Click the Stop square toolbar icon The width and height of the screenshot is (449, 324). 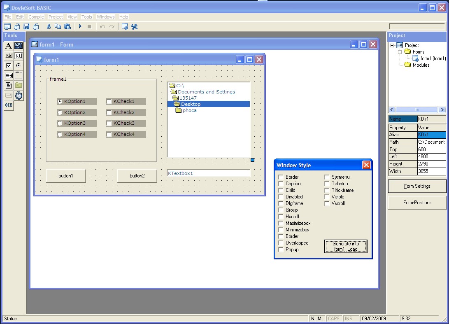[89, 27]
